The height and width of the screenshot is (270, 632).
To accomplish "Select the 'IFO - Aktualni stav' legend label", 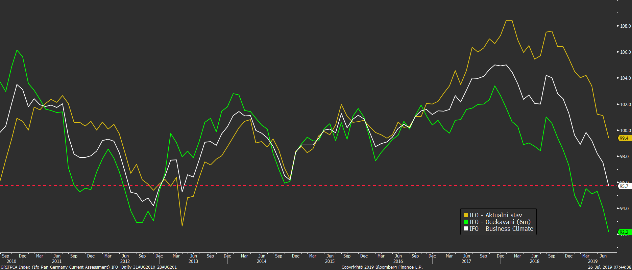I will click(495, 215).
